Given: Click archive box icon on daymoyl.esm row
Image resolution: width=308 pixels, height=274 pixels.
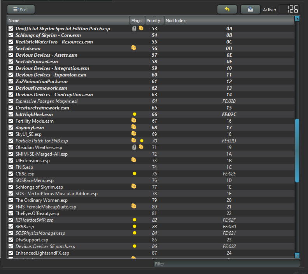Looking at the screenshot, I should pyautogui.click(x=134, y=127).
